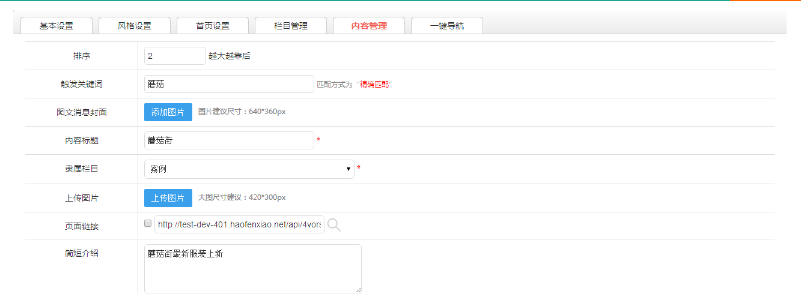
Task: Click the magnifier icon beside the page link
Action: [334, 225]
